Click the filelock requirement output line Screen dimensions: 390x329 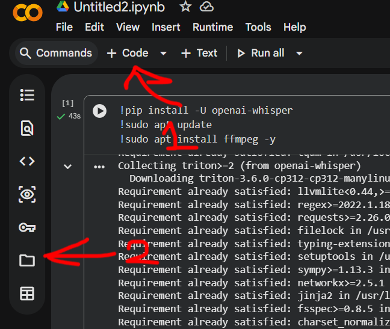pyautogui.click(x=254, y=230)
